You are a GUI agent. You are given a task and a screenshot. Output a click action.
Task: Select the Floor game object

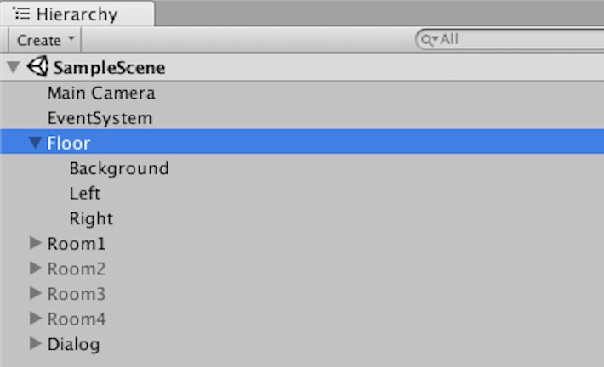pos(69,144)
